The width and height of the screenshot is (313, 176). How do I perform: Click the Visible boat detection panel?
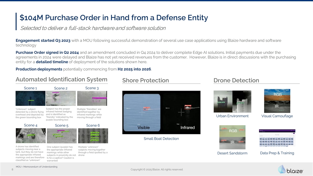point(142,112)
